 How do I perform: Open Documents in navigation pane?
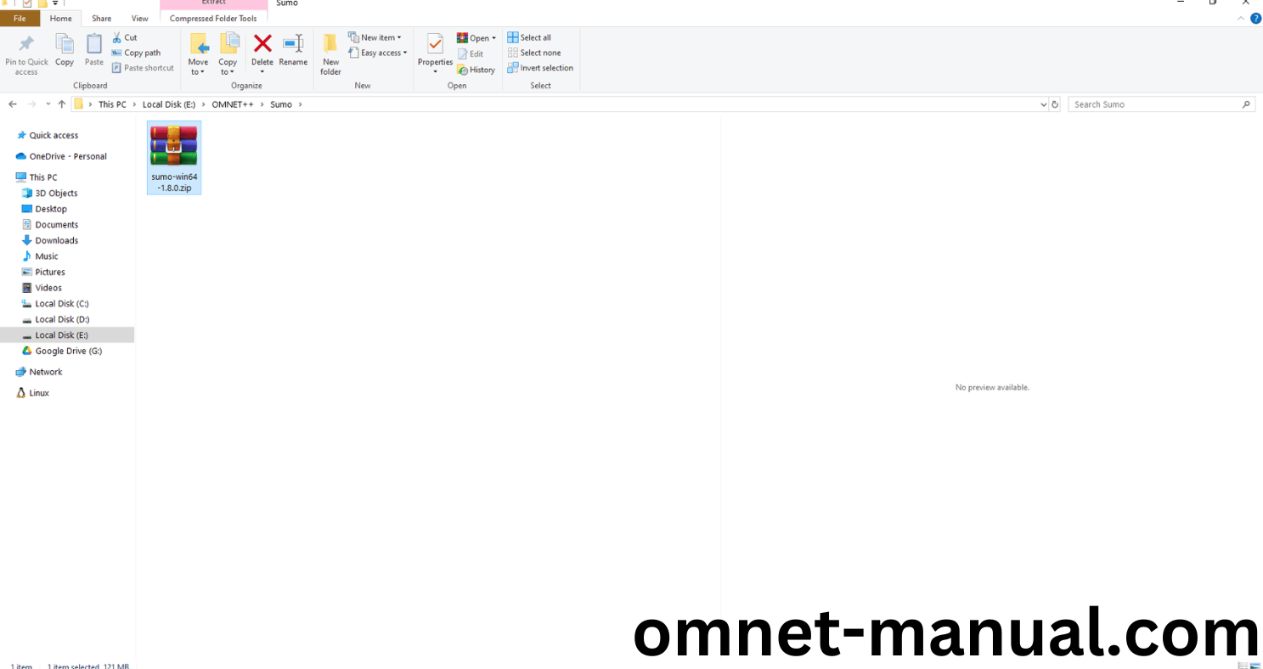click(x=57, y=225)
